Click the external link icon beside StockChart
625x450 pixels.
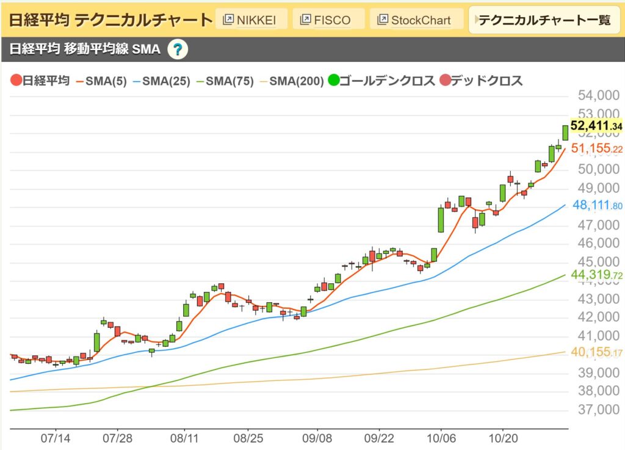tap(382, 19)
